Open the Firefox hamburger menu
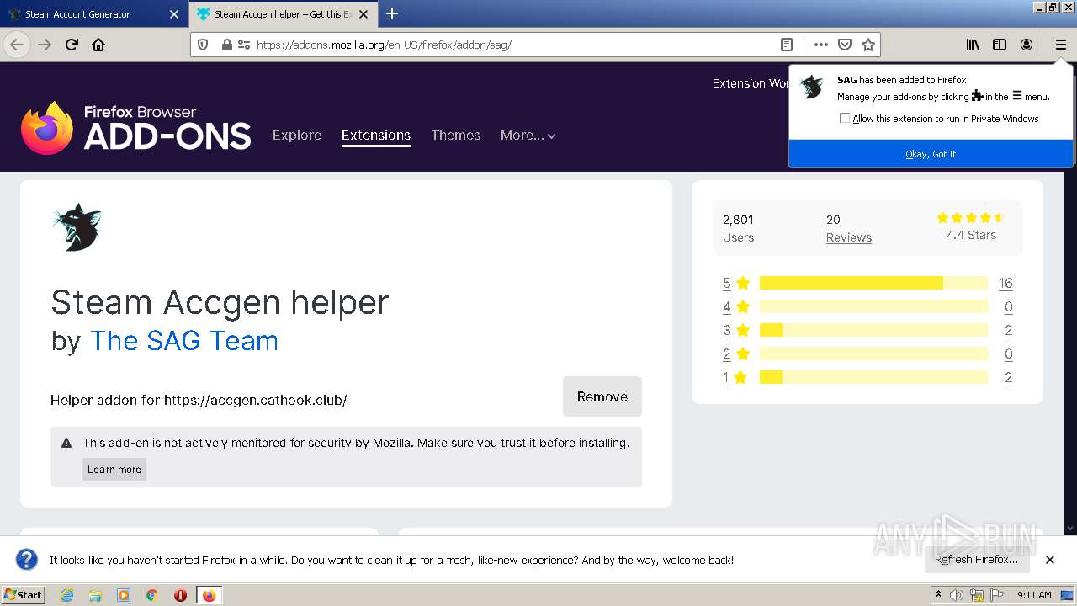Screen dimensions: 1077x606 click(x=1060, y=45)
